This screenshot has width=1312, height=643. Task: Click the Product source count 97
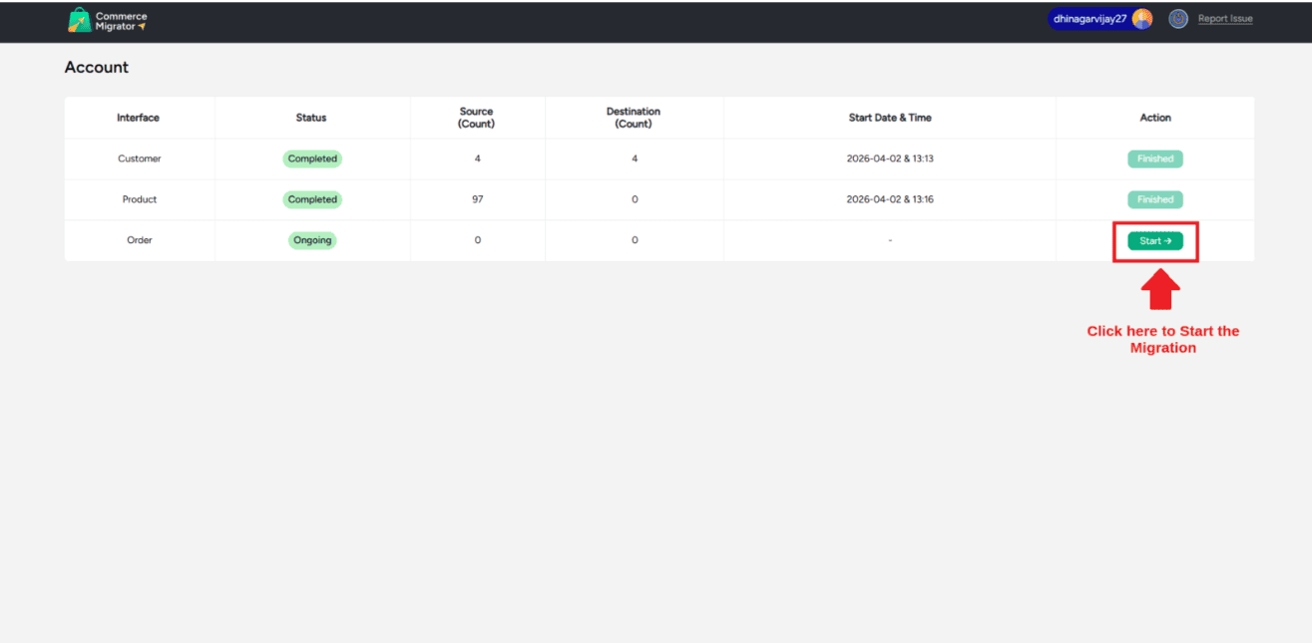click(x=478, y=199)
